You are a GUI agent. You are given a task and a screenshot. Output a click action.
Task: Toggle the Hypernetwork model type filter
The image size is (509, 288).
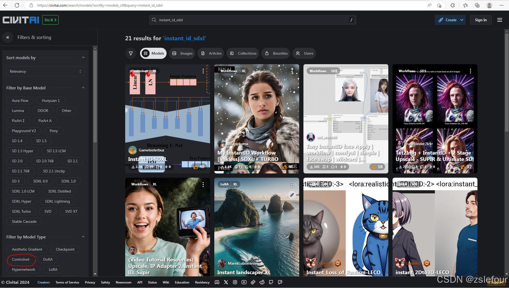click(23, 269)
